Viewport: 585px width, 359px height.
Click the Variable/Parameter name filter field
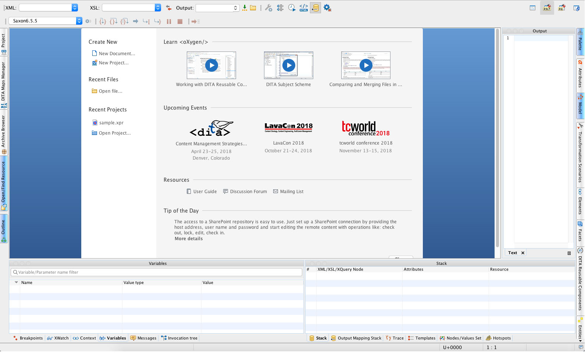(156, 272)
